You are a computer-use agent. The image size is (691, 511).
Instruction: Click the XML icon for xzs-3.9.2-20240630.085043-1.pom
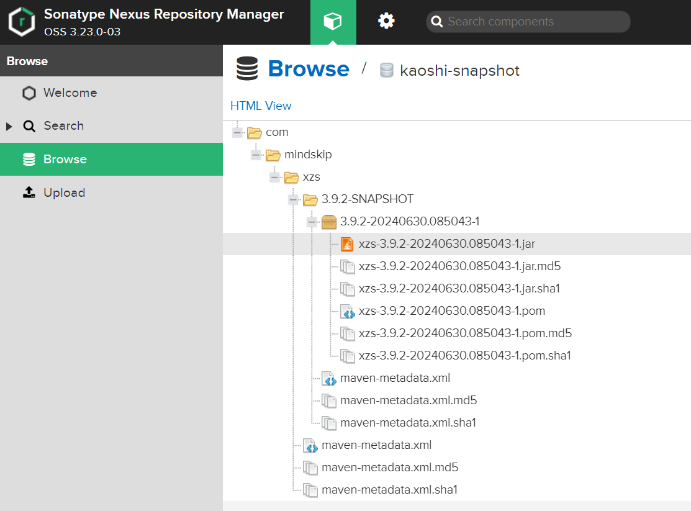pos(347,311)
